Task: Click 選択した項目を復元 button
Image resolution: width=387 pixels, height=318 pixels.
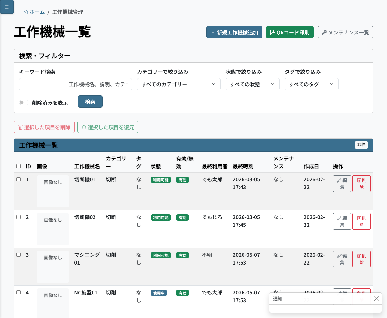Action: [x=108, y=127]
